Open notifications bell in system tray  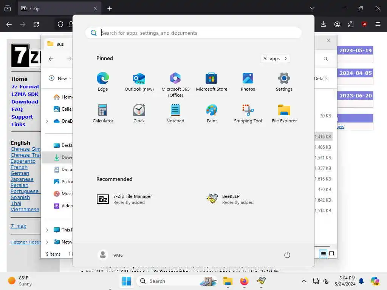(361, 281)
